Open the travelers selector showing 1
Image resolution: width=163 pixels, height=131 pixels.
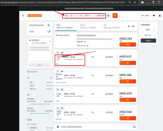point(109,16)
